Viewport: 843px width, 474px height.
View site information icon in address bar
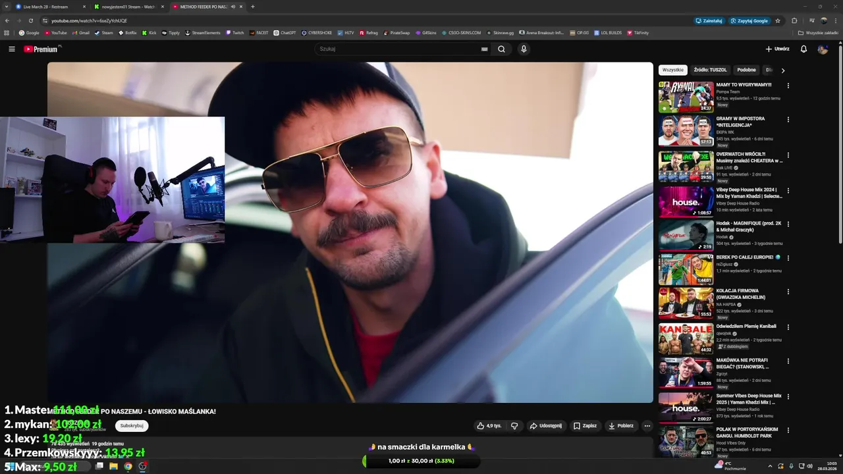45,20
